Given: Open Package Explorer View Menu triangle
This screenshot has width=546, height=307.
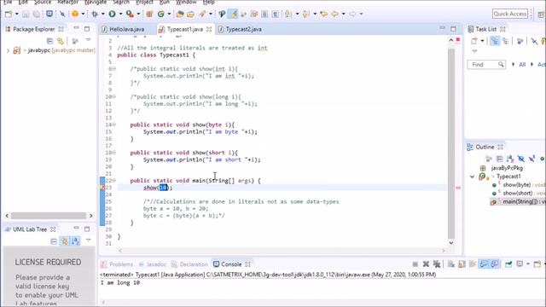Looking at the screenshot, I should click(x=89, y=40).
